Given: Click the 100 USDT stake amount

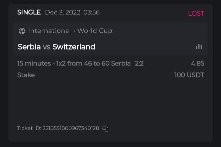Looking at the screenshot, I should 189,75.
